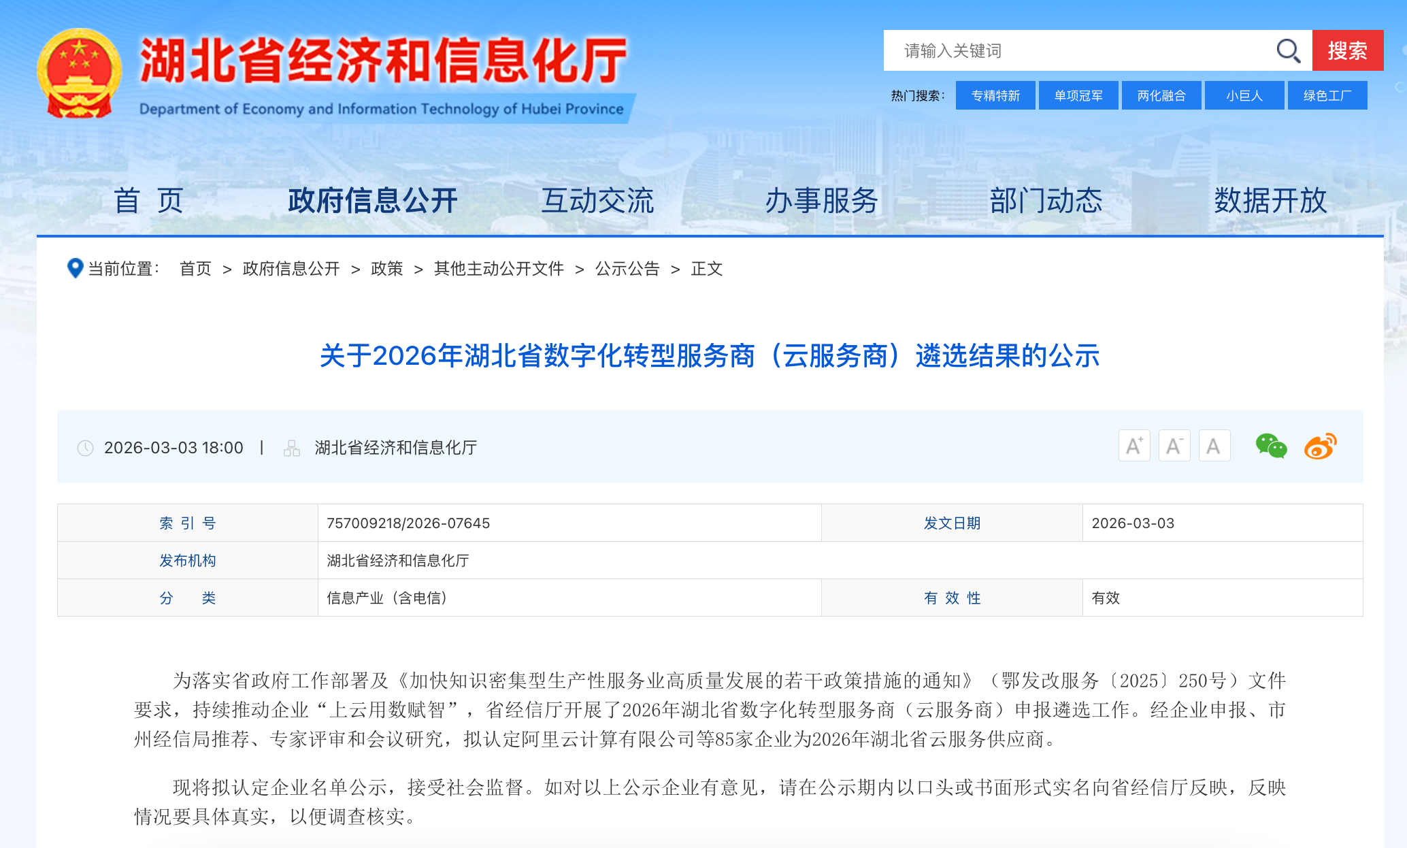Click the 政策 breadcrumb link
Screen dimensions: 1407x848
click(386, 269)
